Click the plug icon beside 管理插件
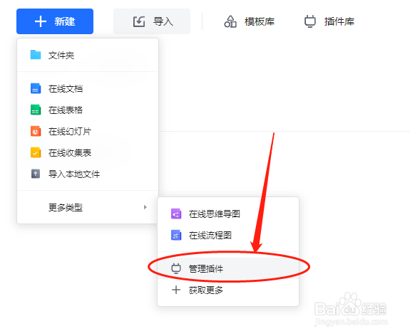This screenshot has width=410, height=336. (x=176, y=268)
